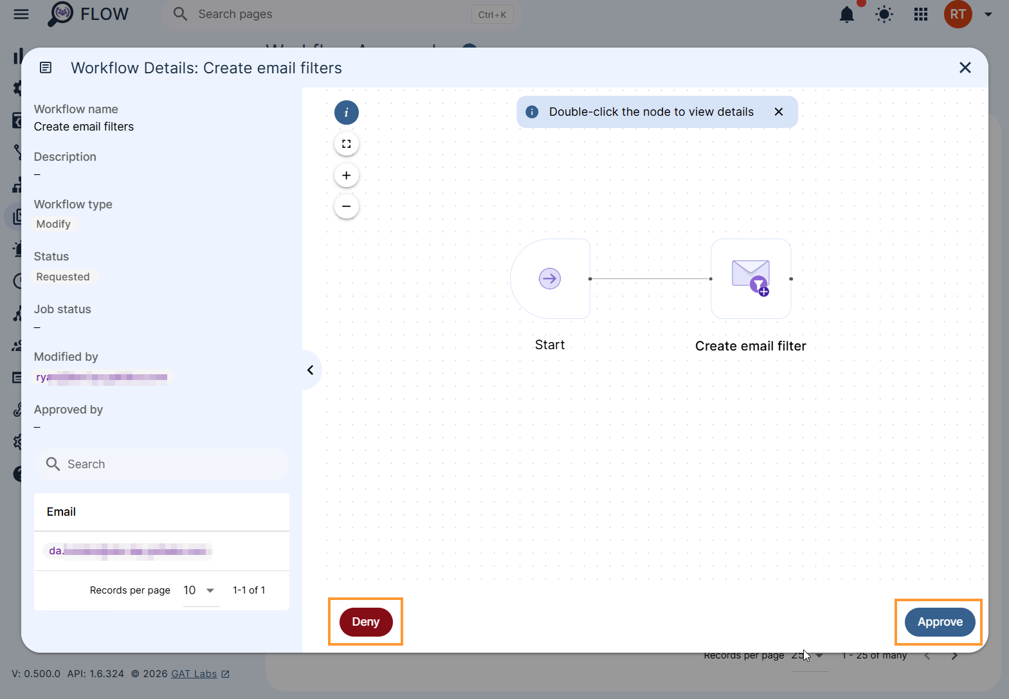Open the hamburger navigation menu
Screen dimensions: 1009x699
(x=21, y=14)
